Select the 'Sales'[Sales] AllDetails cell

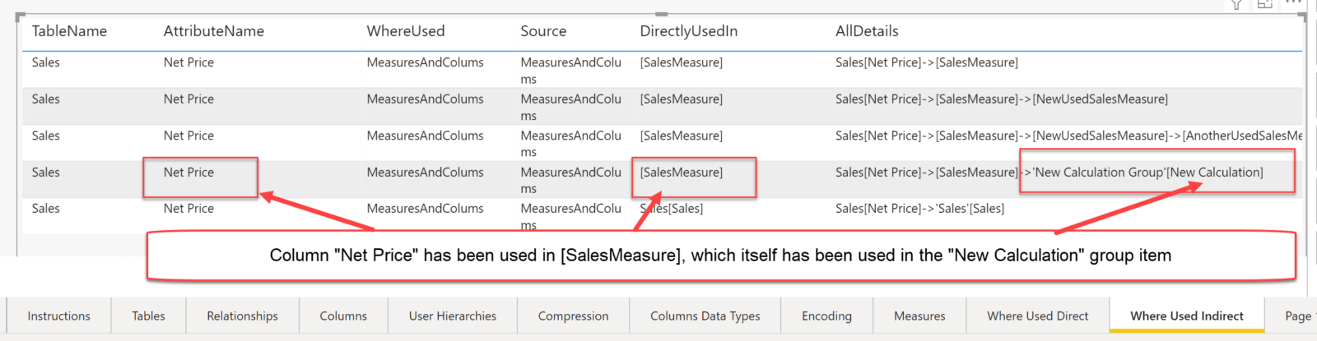click(x=919, y=209)
